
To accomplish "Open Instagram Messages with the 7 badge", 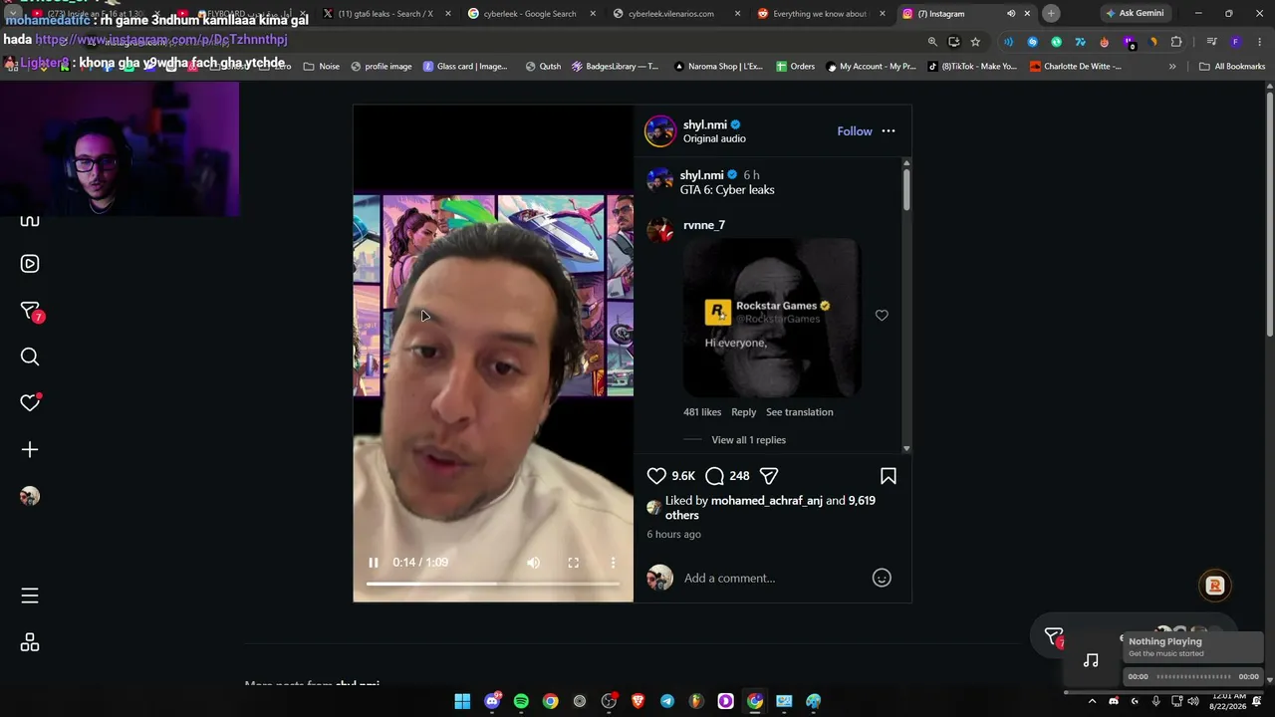I will pyautogui.click(x=30, y=311).
